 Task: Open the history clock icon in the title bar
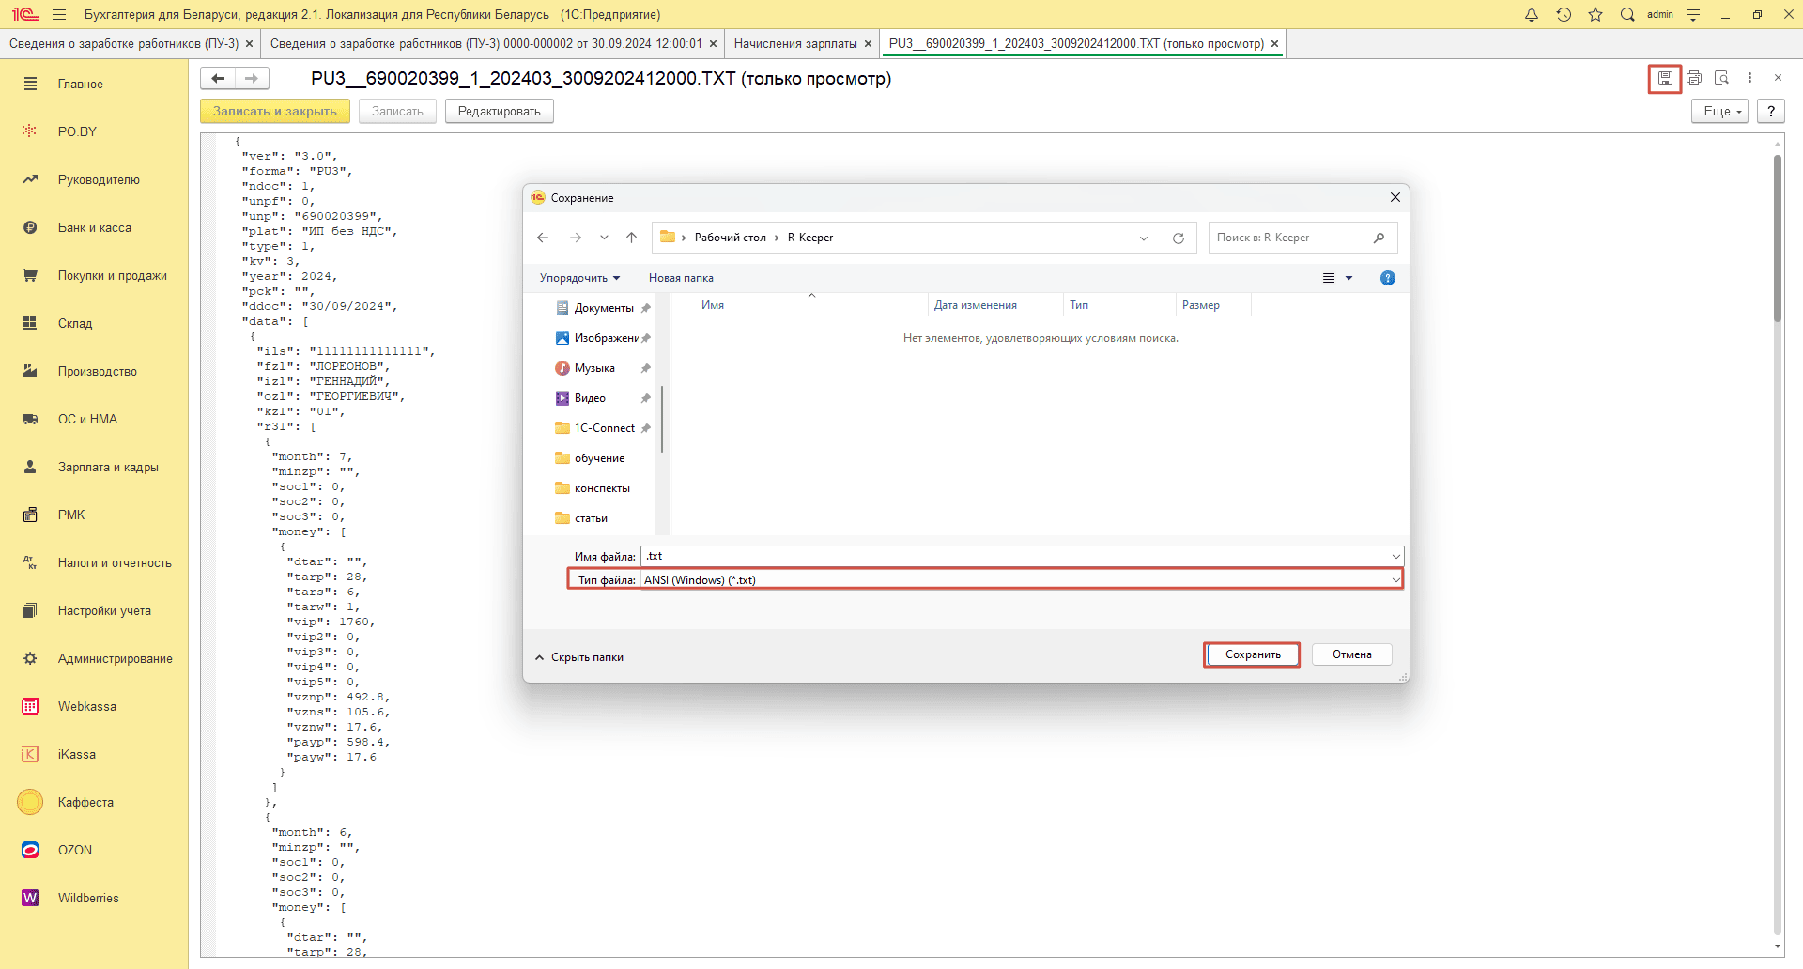(x=1564, y=15)
